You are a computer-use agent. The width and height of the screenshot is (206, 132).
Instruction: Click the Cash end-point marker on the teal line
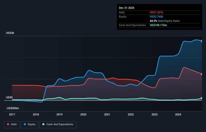pos(202,98)
